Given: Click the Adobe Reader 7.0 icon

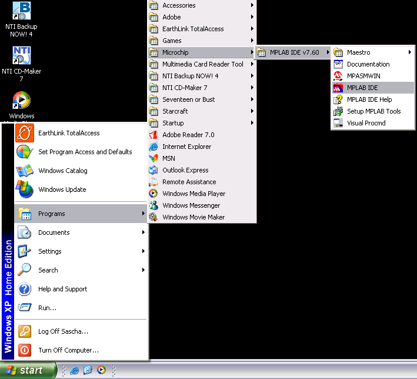Looking at the screenshot, I should click(x=154, y=135).
